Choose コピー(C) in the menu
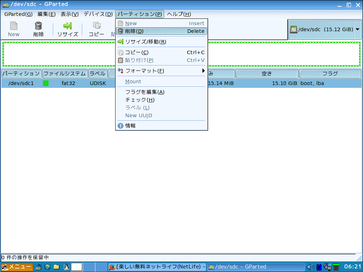363x272 pixels. tap(161, 52)
